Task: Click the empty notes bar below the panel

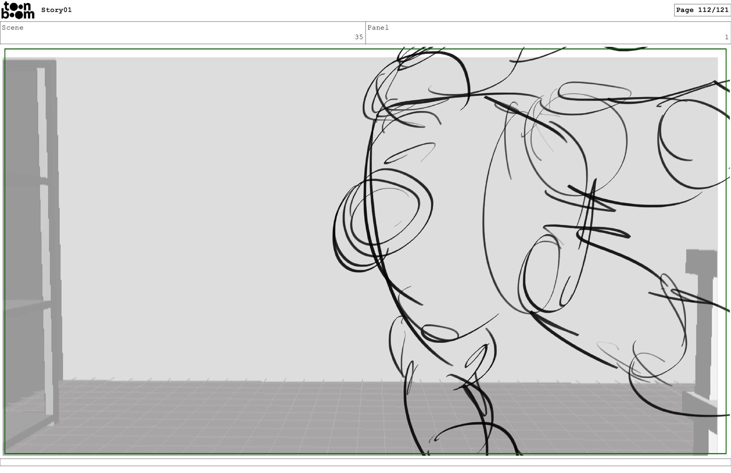Action: 365,462
